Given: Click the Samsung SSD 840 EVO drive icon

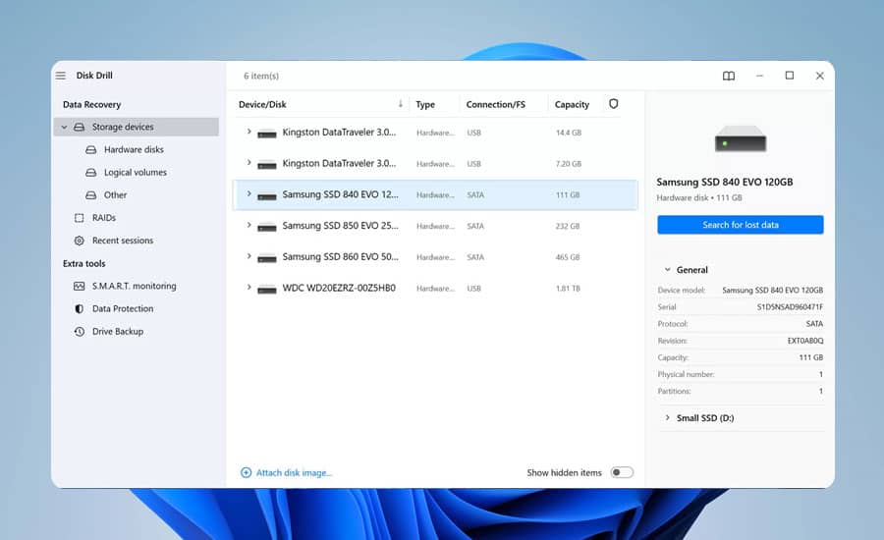Looking at the screenshot, I should [266, 195].
